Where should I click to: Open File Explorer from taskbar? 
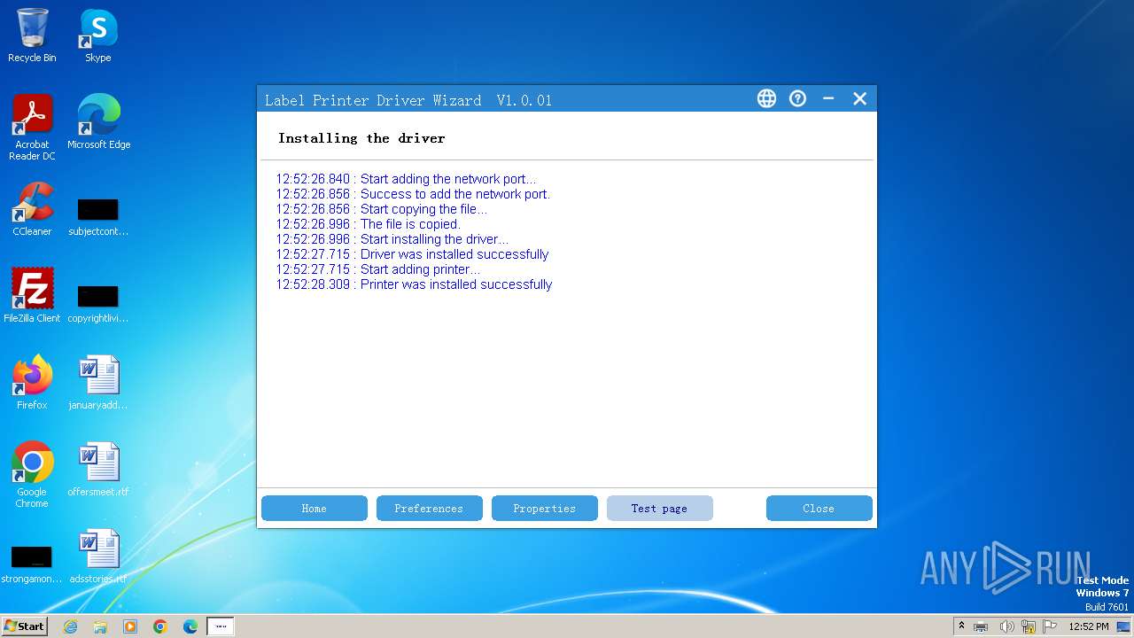(100, 626)
